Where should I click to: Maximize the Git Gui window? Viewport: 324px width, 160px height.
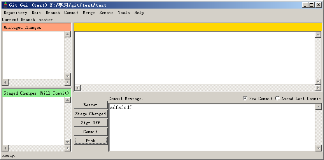[312, 5]
